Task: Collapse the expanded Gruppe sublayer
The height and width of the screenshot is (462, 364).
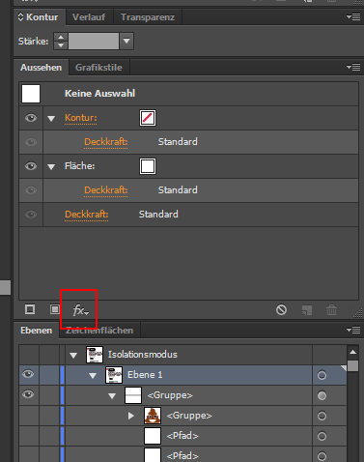Action: tap(112, 396)
